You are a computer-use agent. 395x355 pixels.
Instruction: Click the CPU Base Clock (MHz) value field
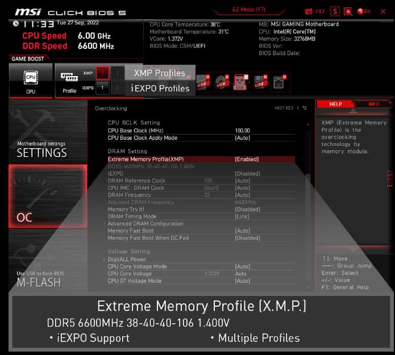tap(243, 131)
